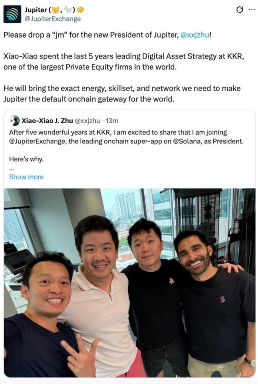Screen dimensions: 258x384
Task: Open Xiao-Xiao J. Zhu author name
Action: (x=47, y=120)
